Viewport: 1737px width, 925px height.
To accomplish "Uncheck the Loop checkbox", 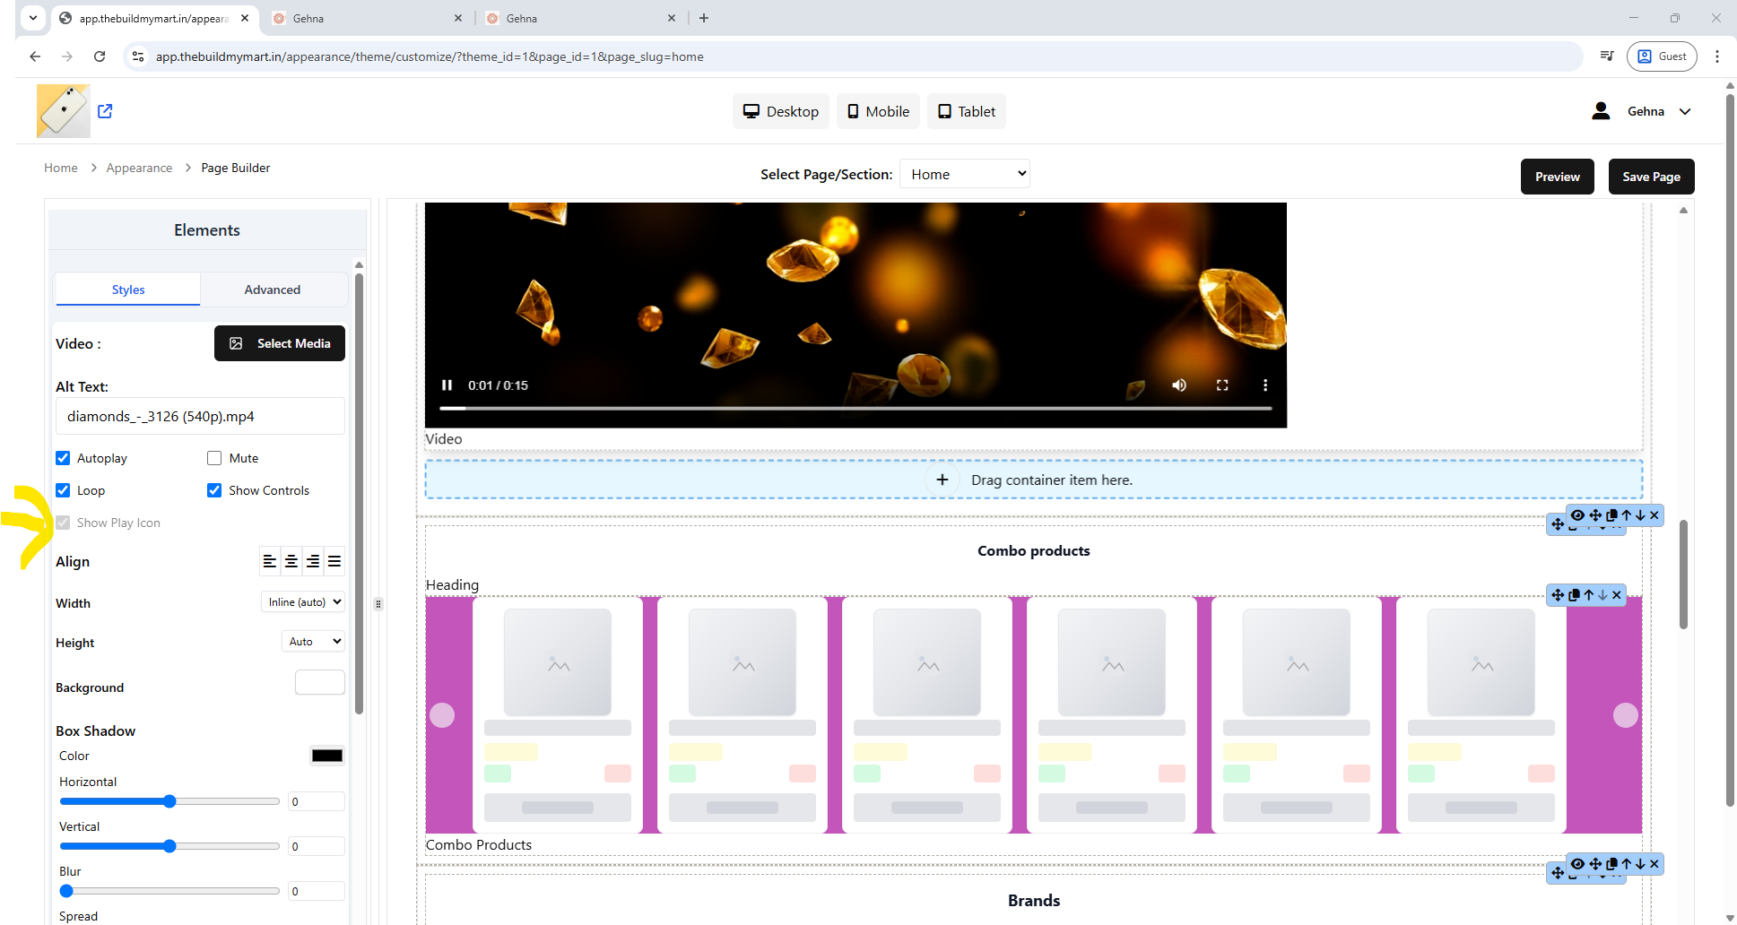I will tap(63, 490).
